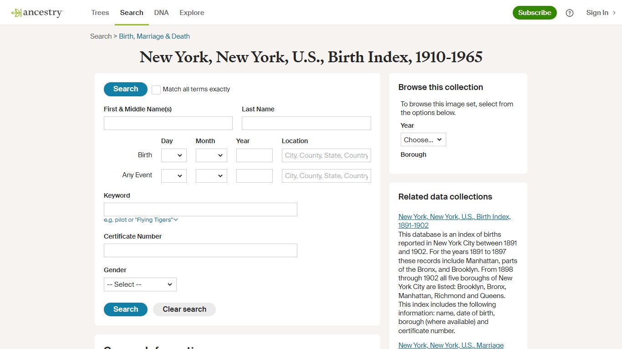Click the Subscribe button
The width and height of the screenshot is (622, 349).
coord(535,13)
